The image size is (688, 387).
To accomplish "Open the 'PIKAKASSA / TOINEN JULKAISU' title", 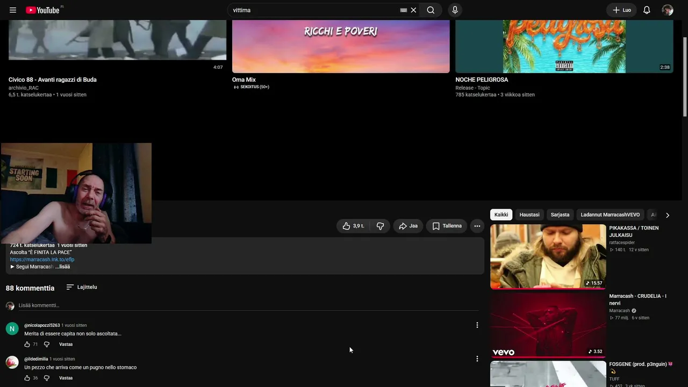I will click(634, 232).
